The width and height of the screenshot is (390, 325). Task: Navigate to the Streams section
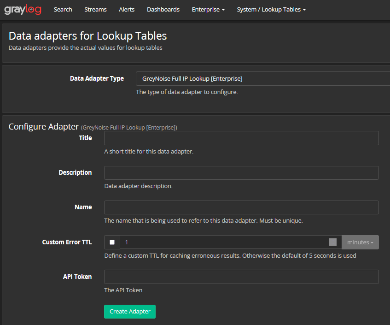(x=95, y=9)
